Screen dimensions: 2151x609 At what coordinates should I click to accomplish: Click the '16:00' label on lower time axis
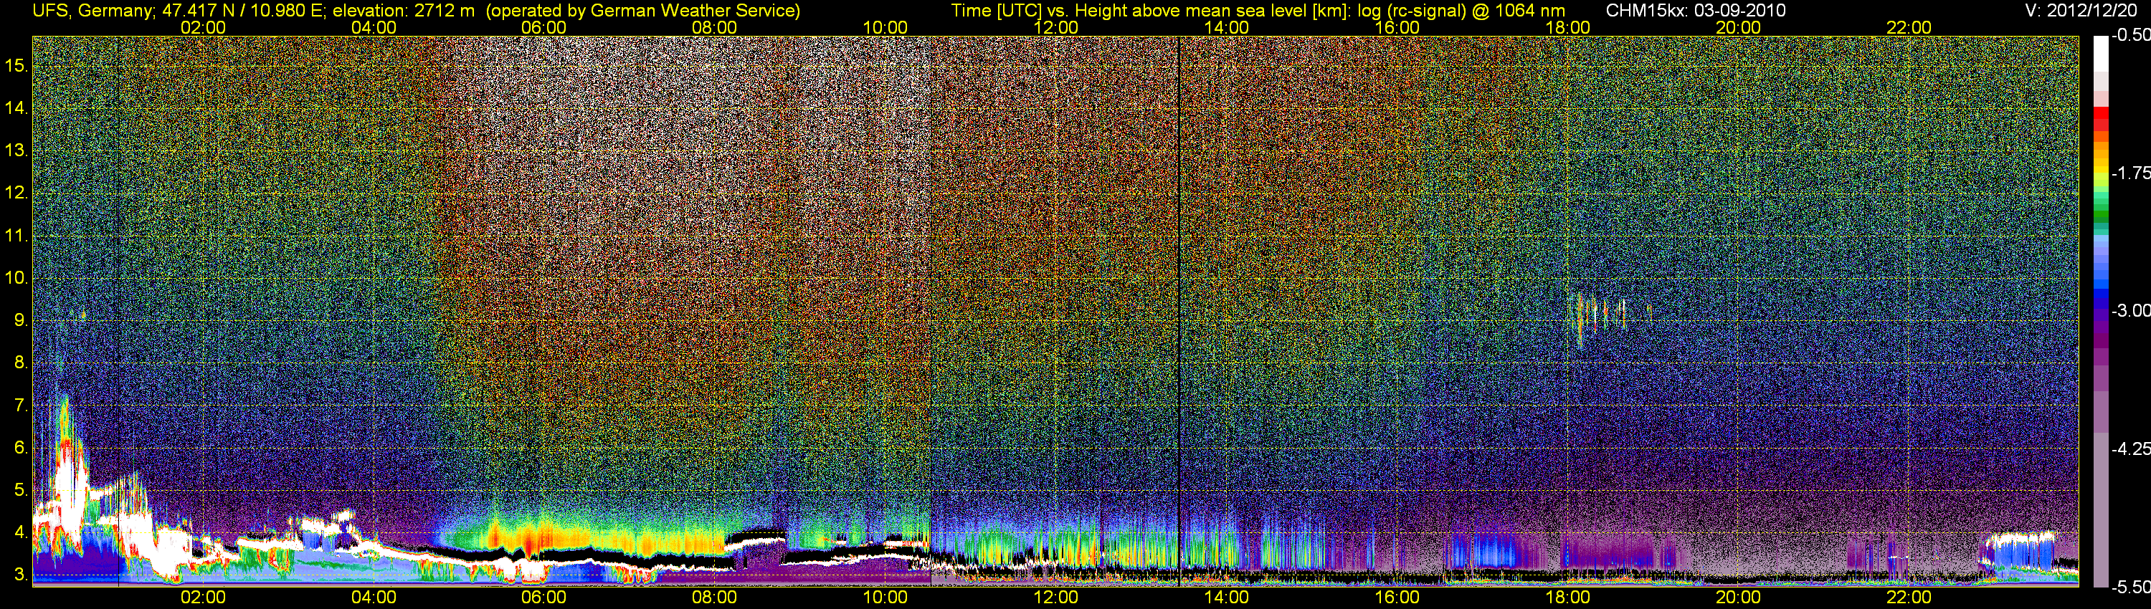(1397, 598)
